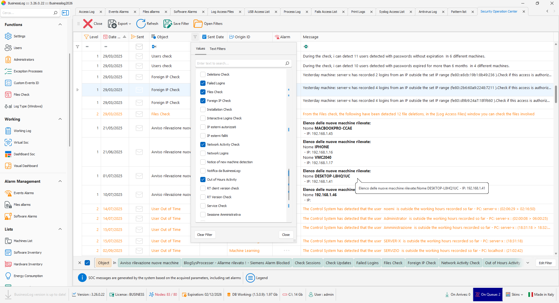Click the Object column filter funnel icon
The image size is (559, 303).
pos(195,37)
